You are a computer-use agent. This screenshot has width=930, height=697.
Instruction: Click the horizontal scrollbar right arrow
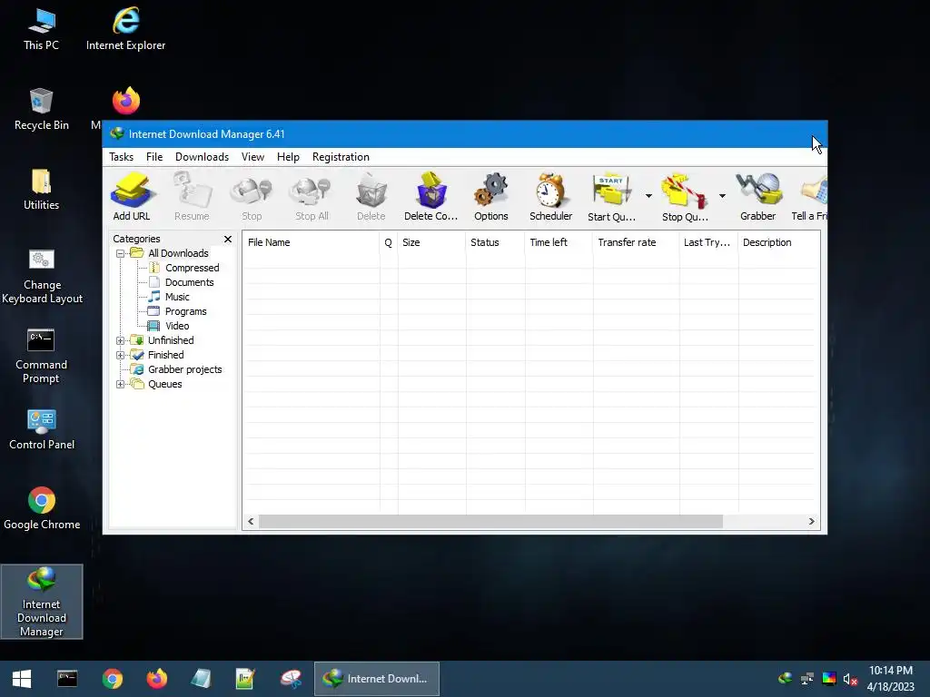pyautogui.click(x=811, y=522)
